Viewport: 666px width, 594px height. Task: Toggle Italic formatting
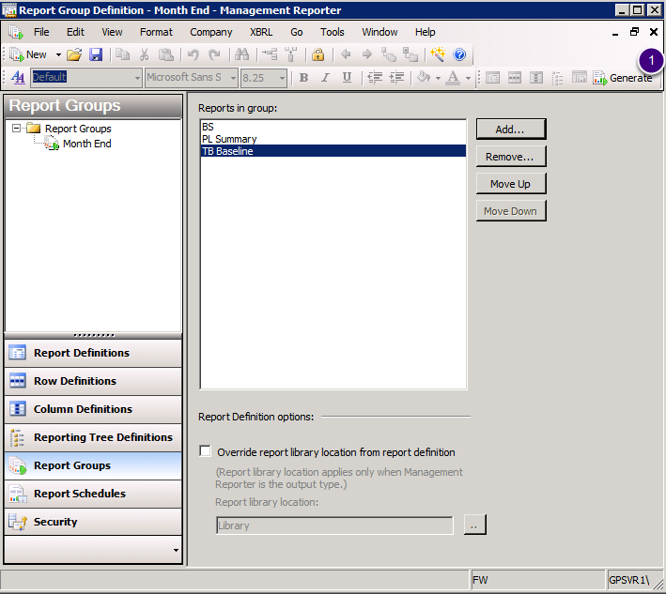(325, 78)
